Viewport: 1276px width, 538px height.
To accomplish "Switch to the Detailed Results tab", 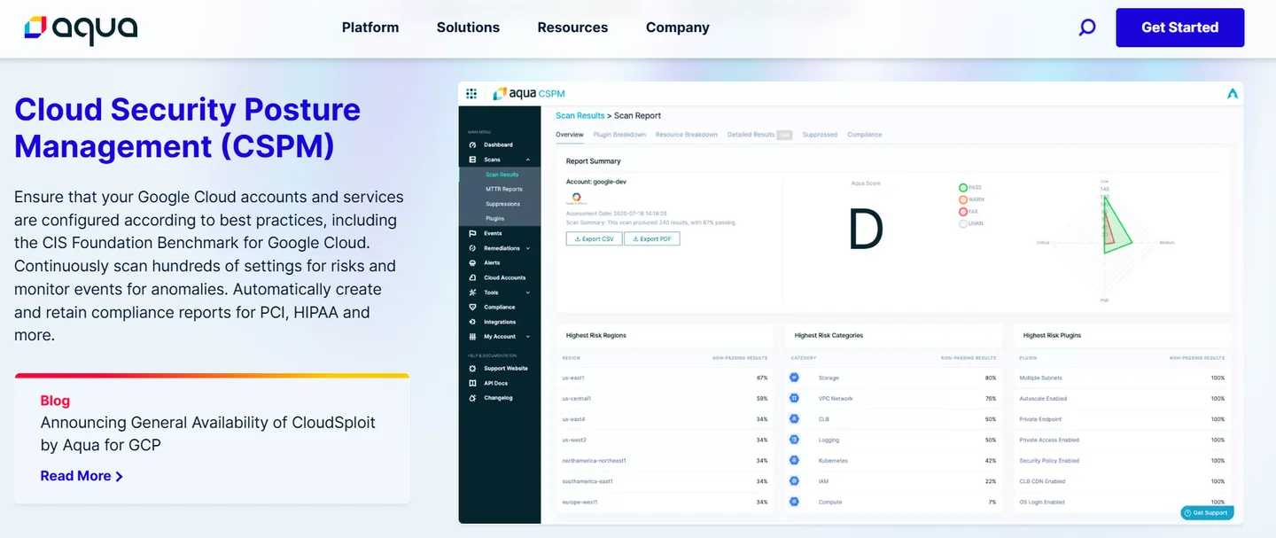I will coord(759,135).
